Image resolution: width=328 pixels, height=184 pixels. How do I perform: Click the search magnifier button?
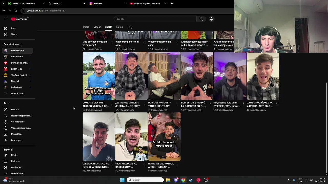(x=201, y=19)
